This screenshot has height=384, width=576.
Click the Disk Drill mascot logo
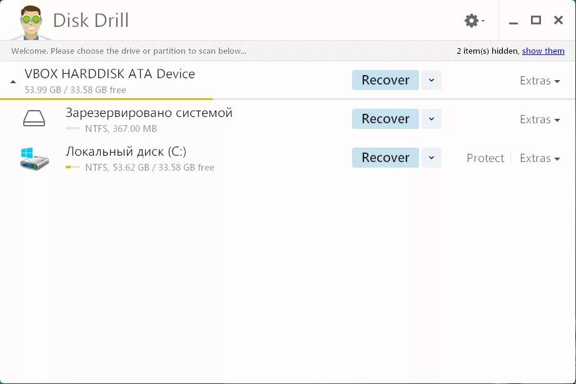pyautogui.click(x=31, y=22)
